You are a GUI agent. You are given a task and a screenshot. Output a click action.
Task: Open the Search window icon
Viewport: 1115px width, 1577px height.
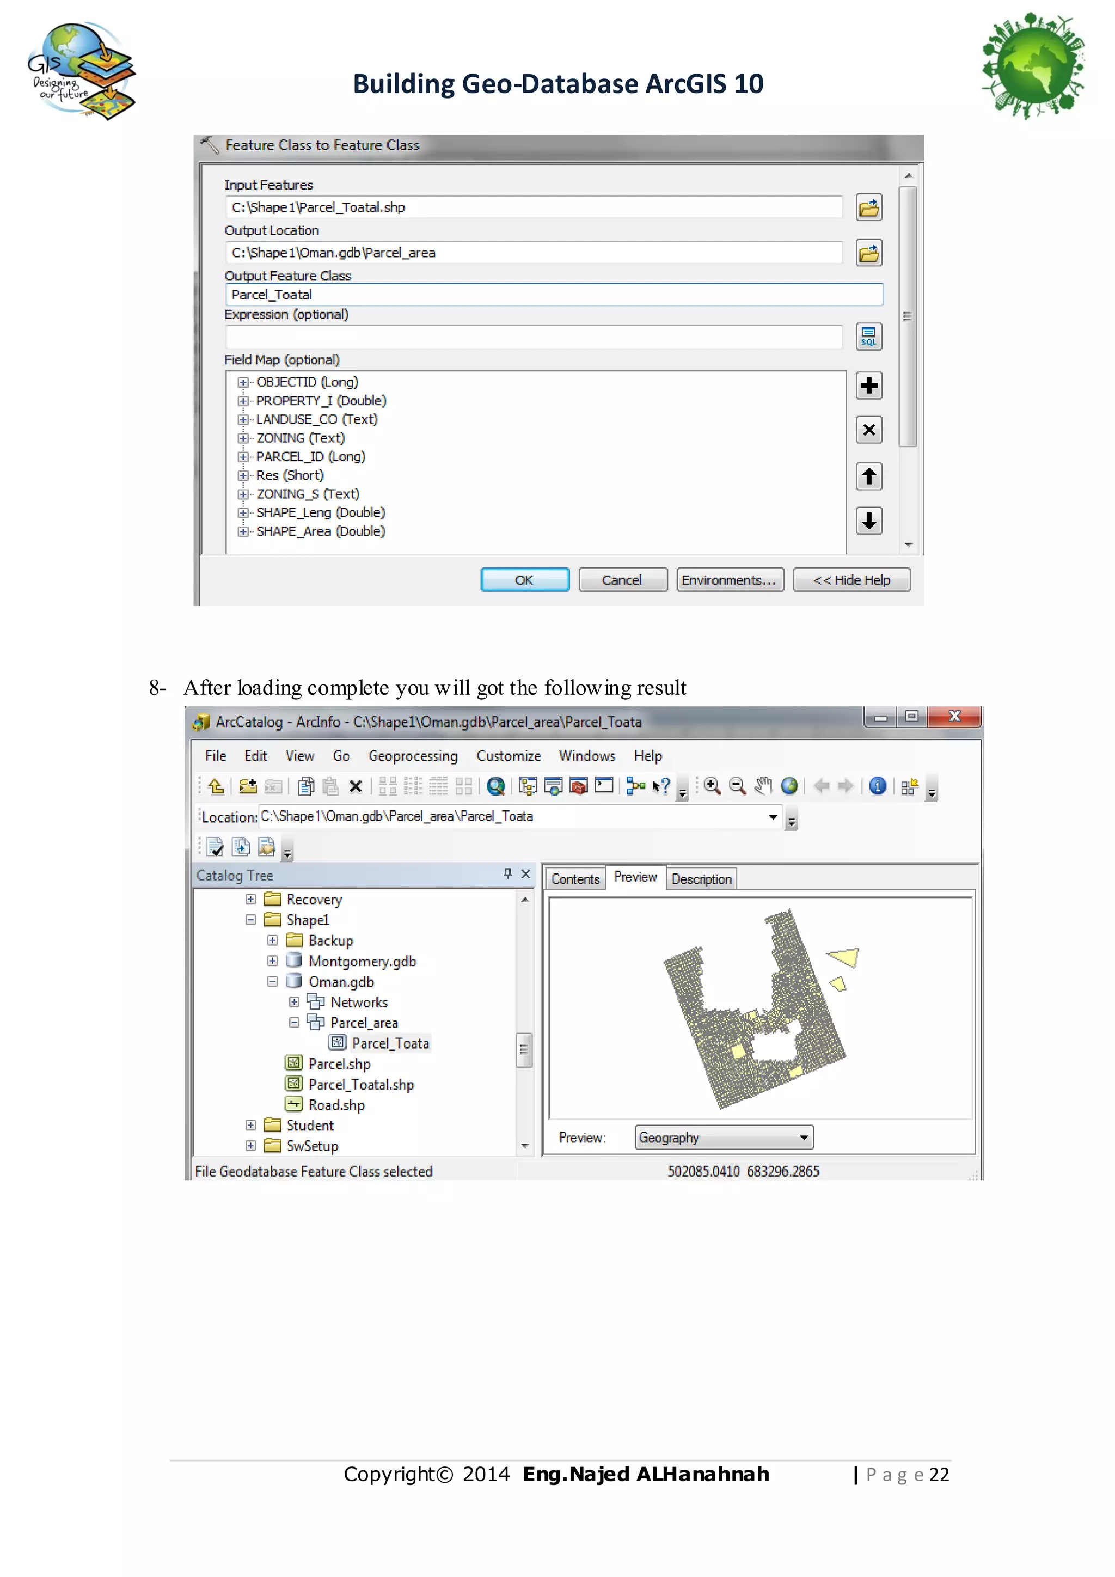point(496,786)
